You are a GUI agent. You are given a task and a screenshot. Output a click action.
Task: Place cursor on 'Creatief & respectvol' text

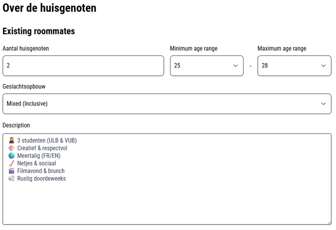(42, 148)
